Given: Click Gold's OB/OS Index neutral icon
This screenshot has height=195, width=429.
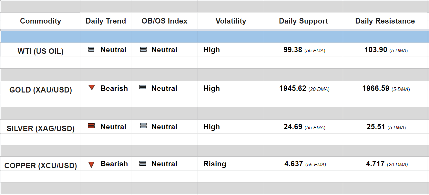Looking at the screenshot, I should [143, 87].
